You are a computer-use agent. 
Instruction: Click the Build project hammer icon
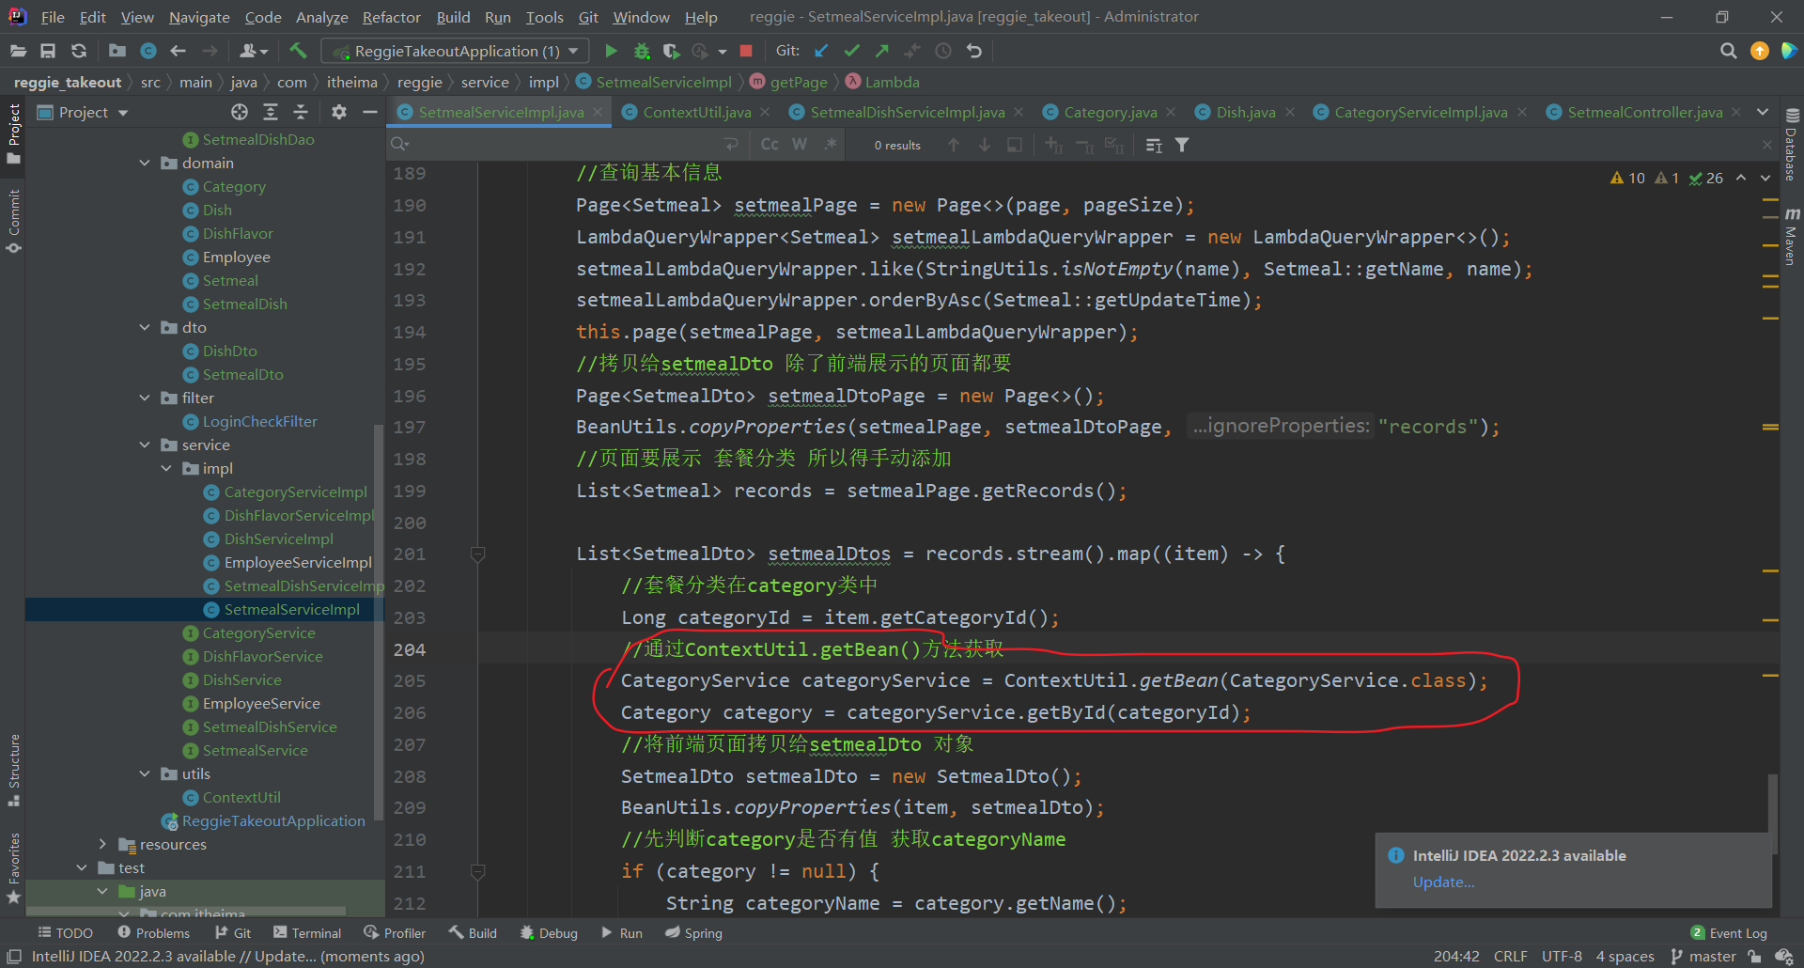coord(298,51)
